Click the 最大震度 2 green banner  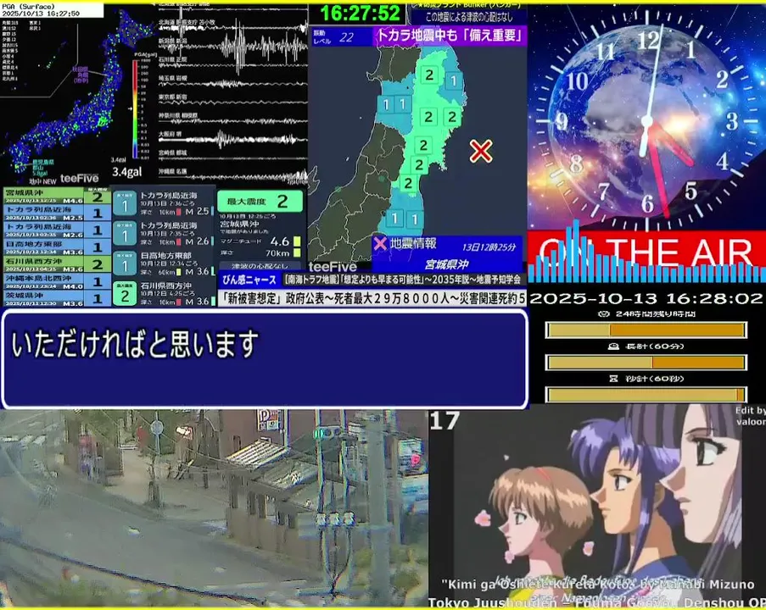(260, 201)
